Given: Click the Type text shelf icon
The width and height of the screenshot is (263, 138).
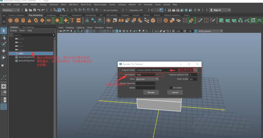Looking at the screenshot, I should click(x=72, y=21).
